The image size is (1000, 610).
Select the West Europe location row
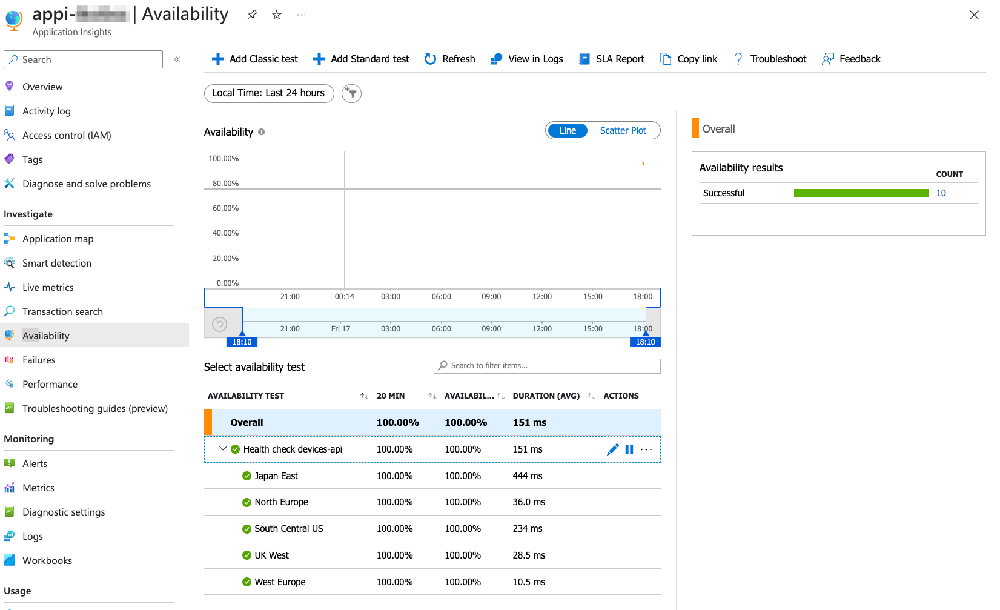432,582
